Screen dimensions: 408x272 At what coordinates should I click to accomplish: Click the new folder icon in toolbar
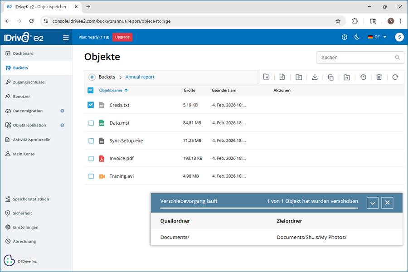pos(266,77)
